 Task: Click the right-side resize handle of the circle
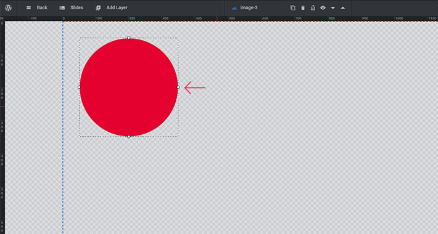(x=178, y=87)
